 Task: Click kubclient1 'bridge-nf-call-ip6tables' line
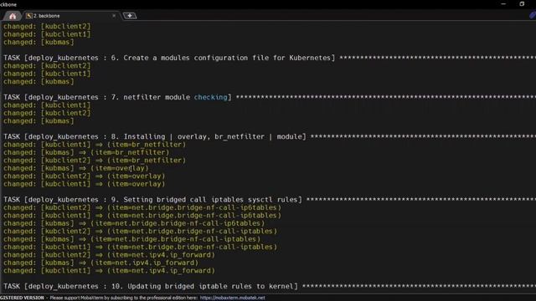click(142, 216)
